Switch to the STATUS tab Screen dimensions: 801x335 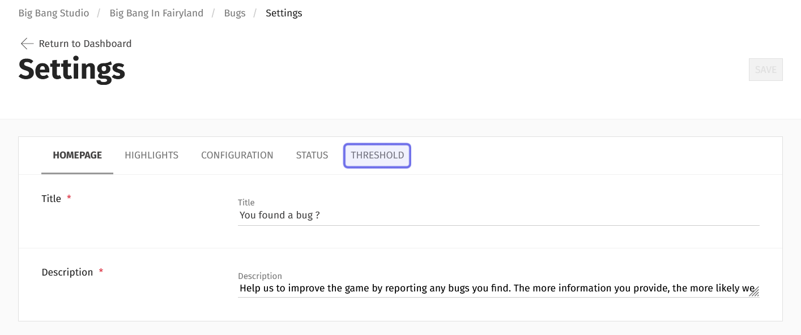click(x=312, y=155)
